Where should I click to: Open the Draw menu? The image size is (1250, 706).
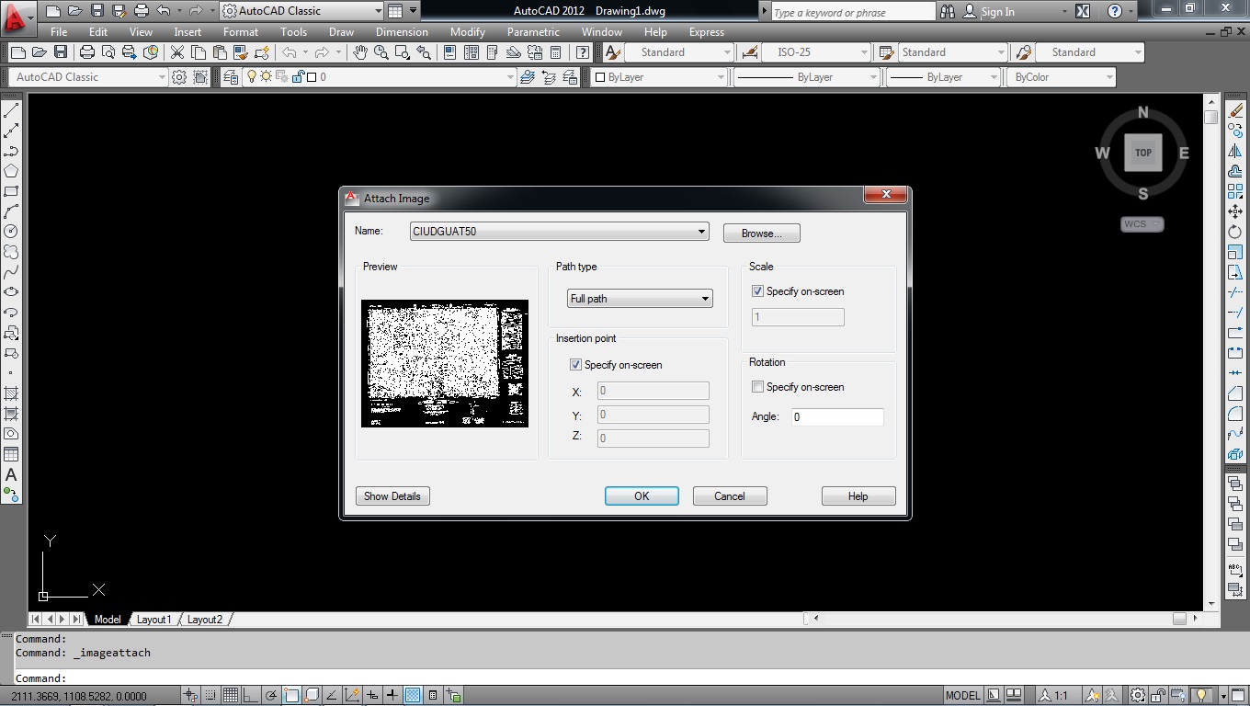tap(341, 31)
